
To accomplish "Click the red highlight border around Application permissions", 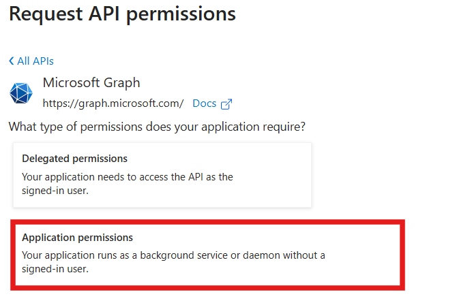I will coord(208,222).
